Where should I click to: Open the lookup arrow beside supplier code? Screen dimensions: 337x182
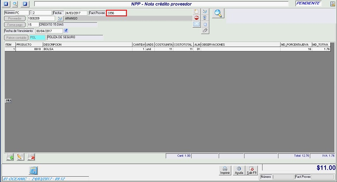coord(60,19)
